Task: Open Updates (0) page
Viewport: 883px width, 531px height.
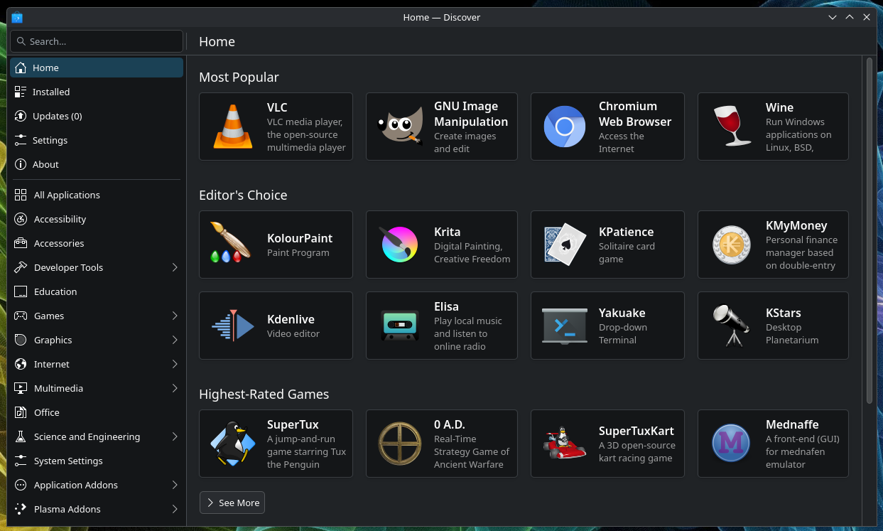Action: (x=97, y=116)
